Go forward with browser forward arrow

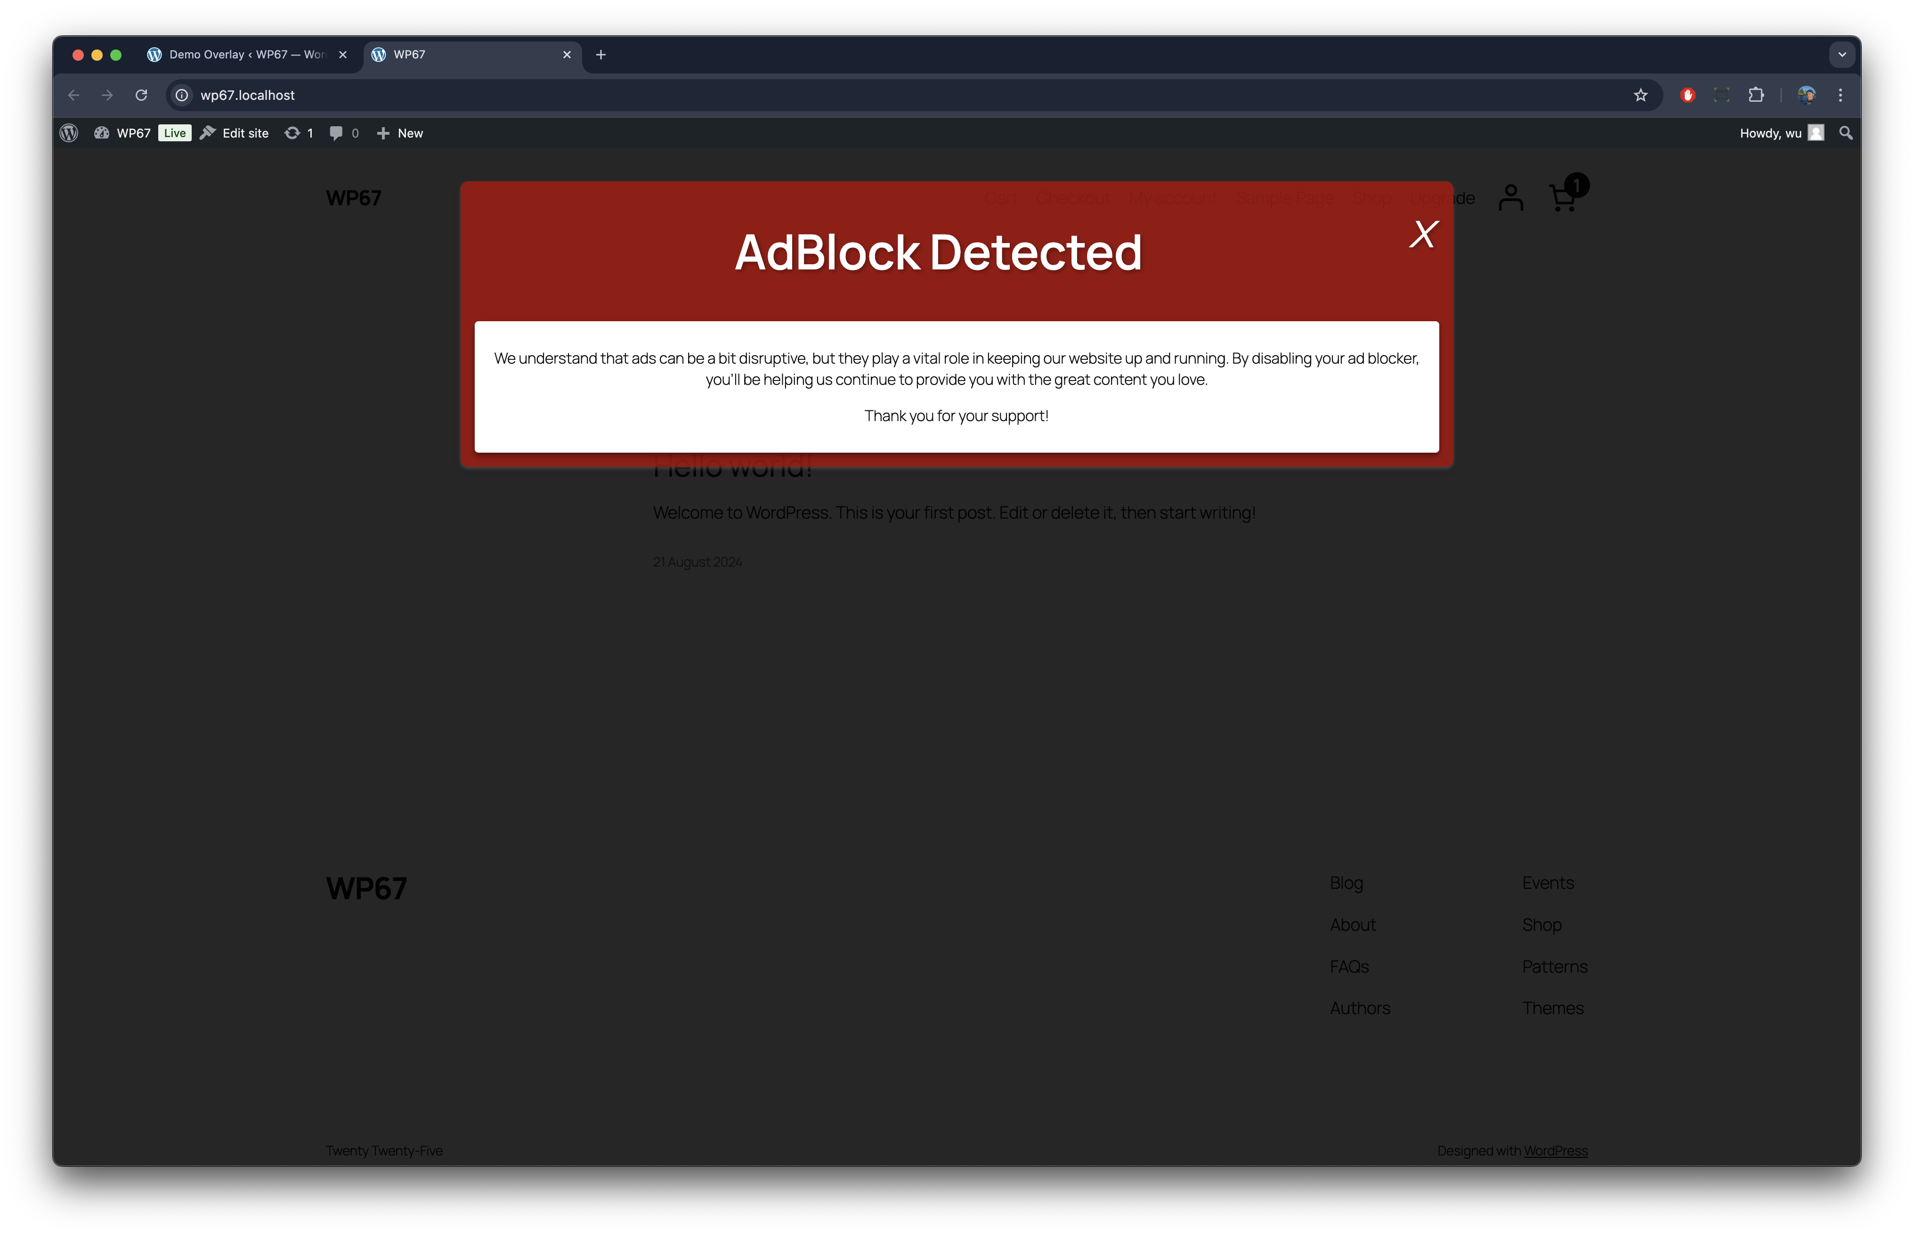pos(107,96)
